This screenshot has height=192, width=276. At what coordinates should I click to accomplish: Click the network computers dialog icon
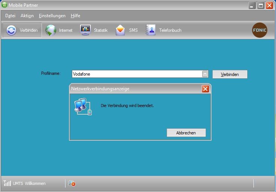coord(83,107)
